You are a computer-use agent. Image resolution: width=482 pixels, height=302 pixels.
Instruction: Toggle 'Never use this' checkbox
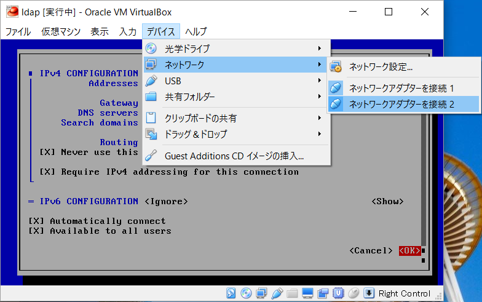pos(47,152)
